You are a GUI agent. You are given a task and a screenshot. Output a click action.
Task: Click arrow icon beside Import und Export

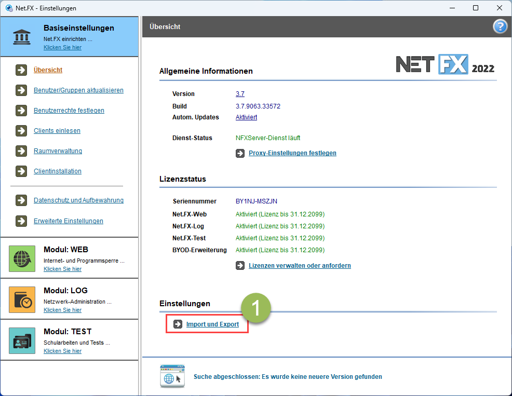coord(178,324)
